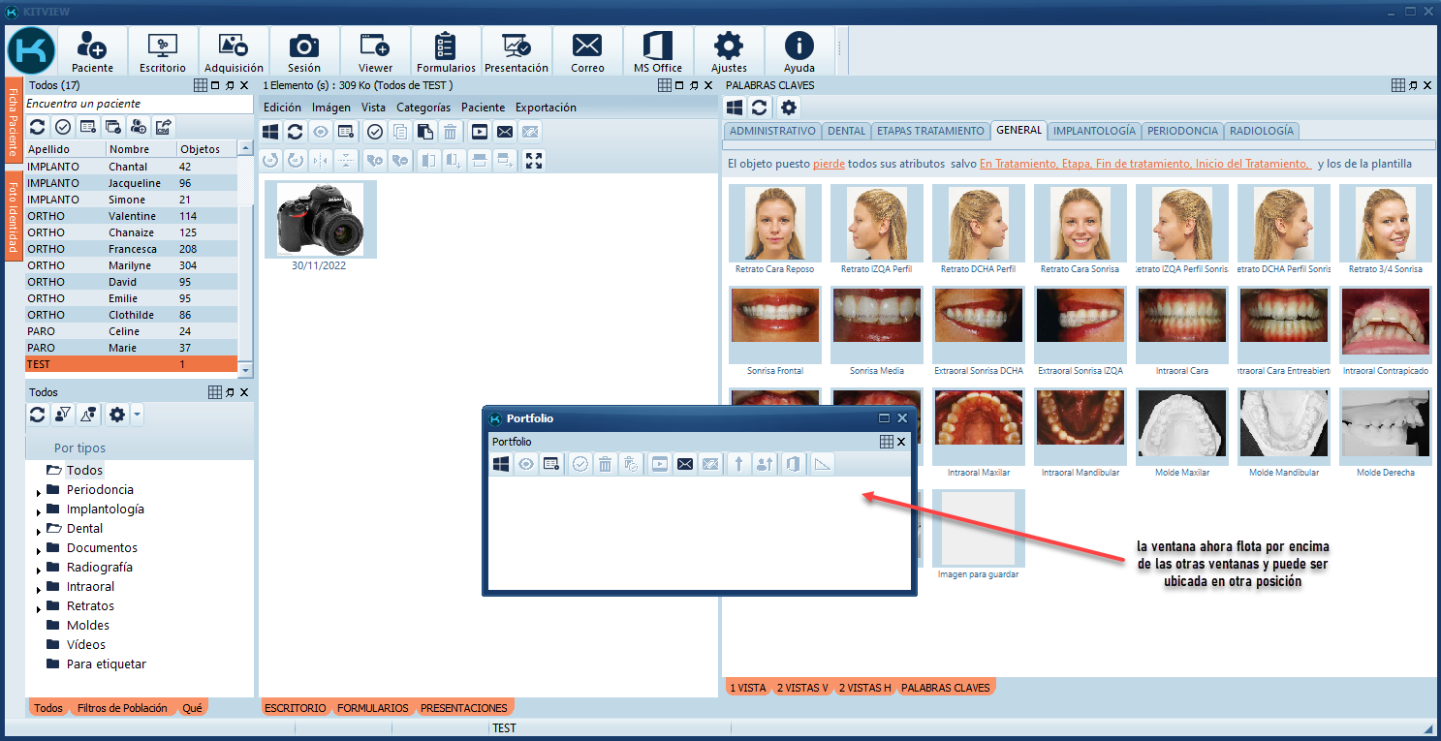Screen dimensions: 1441x741
Task: Click the fullscreen icon in the desktop toolbar
Action: (x=533, y=161)
